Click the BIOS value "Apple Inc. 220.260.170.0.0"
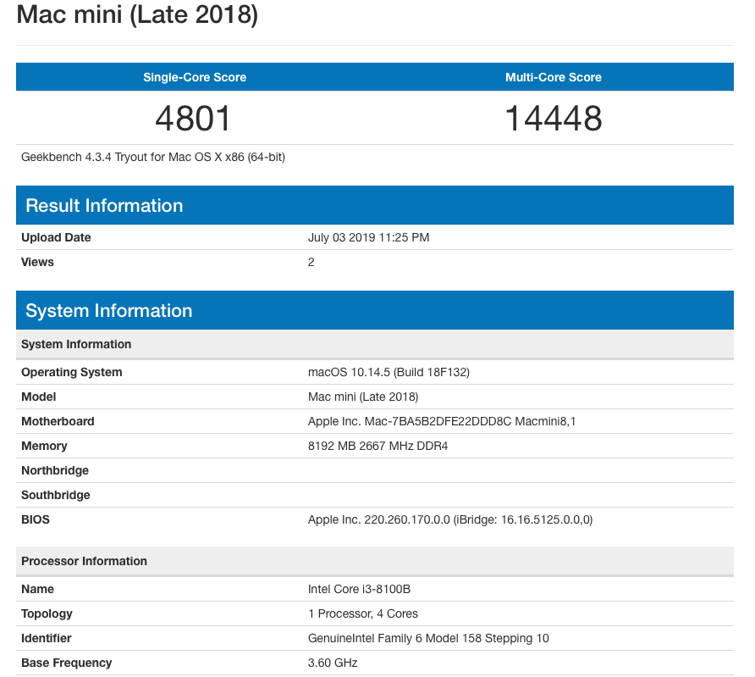This screenshot has height=677, width=755. tap(379, 520)
